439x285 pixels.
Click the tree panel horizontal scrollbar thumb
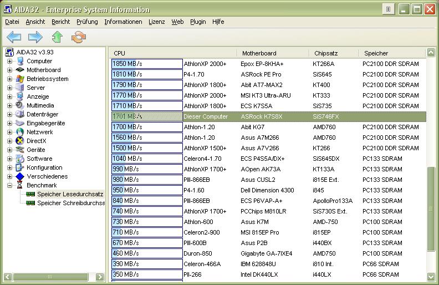click(50, 277)
